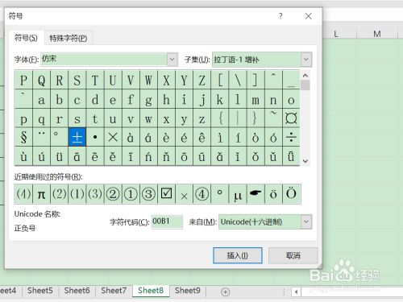The image size is (403, 302).
Task: Click the 取消 cancel button
Action: click(293, 255)
